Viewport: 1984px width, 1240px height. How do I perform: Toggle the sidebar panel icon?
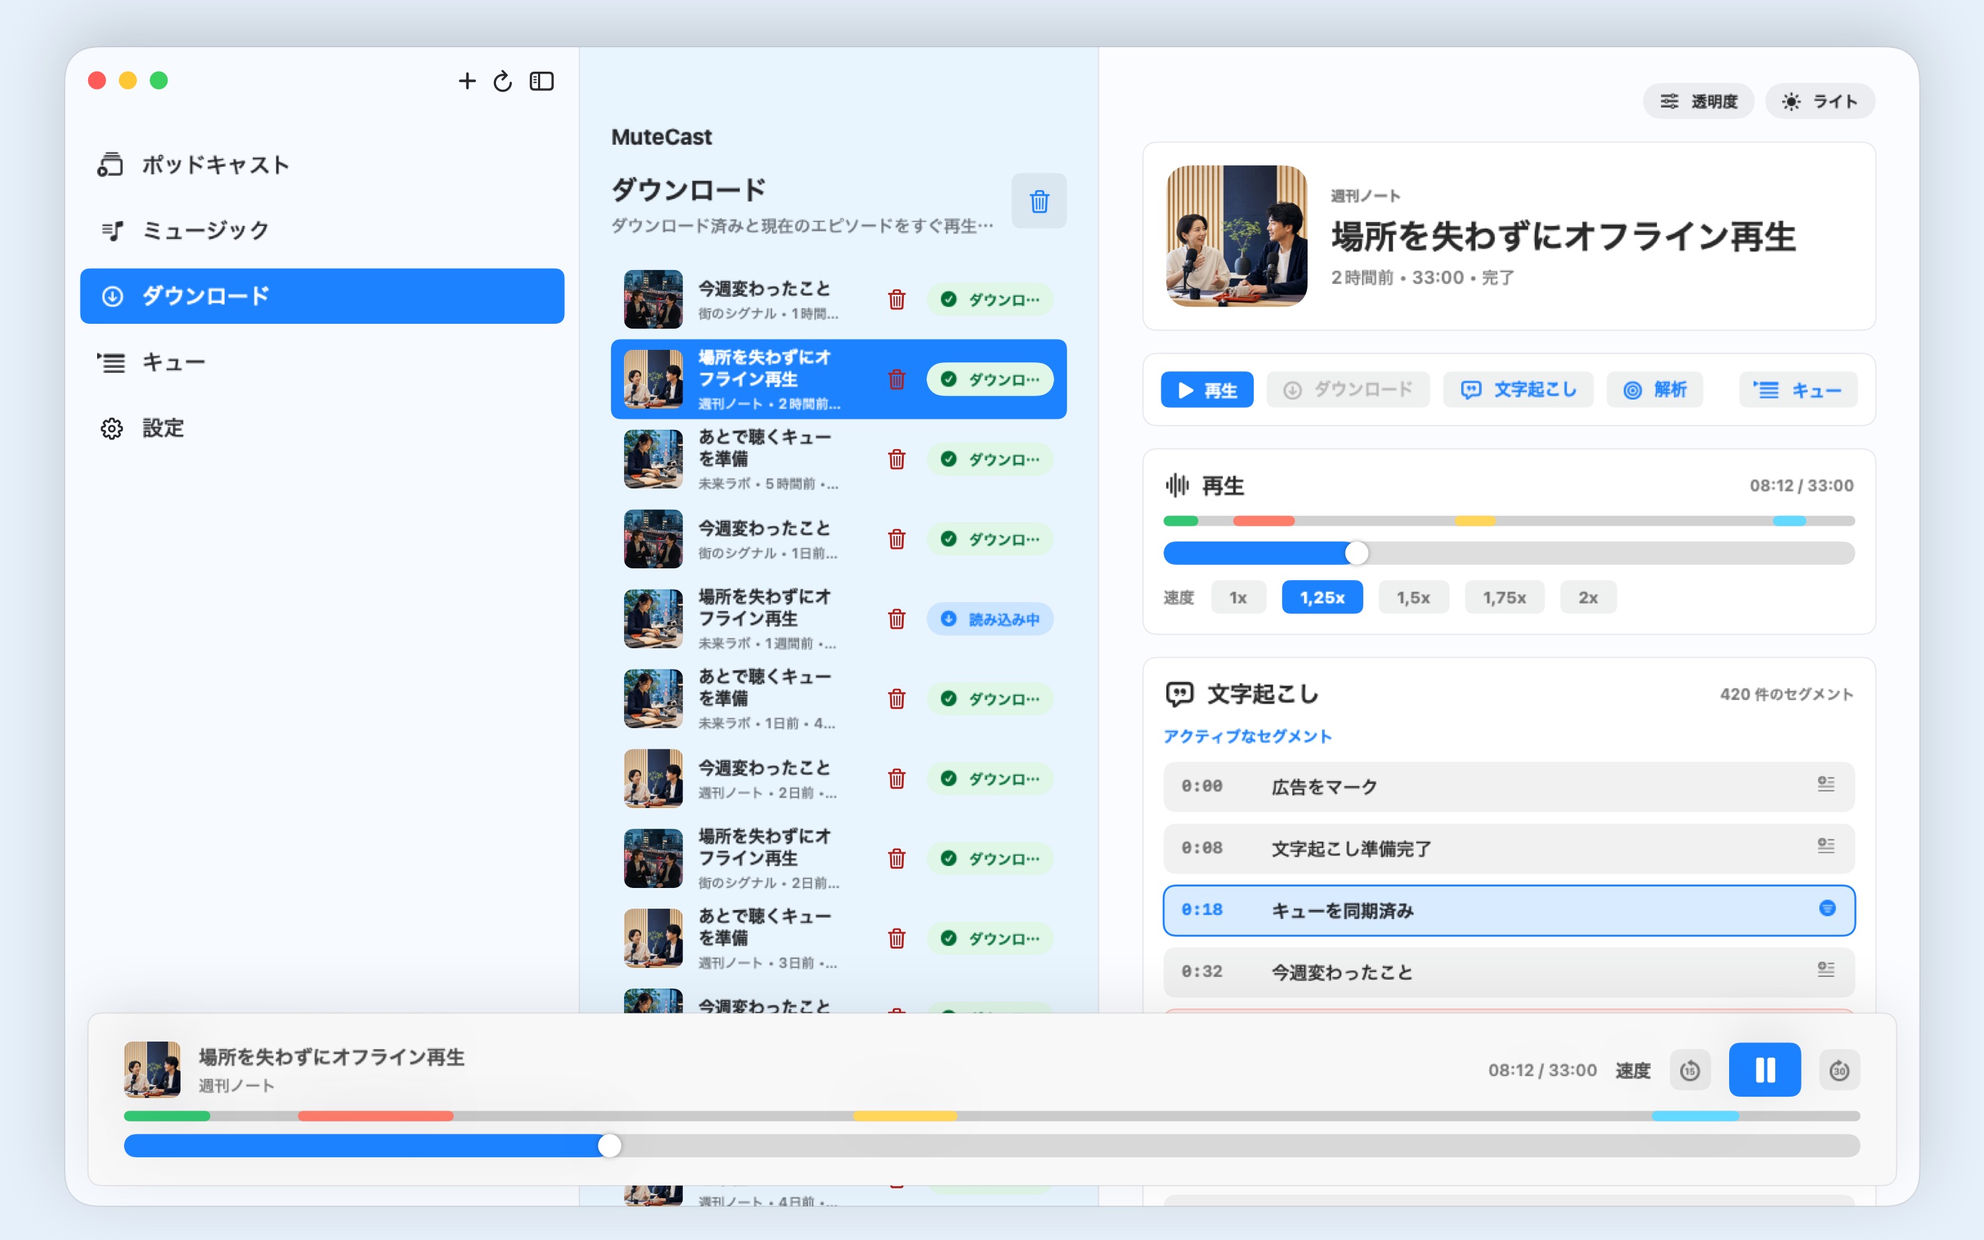click(542, 81)
